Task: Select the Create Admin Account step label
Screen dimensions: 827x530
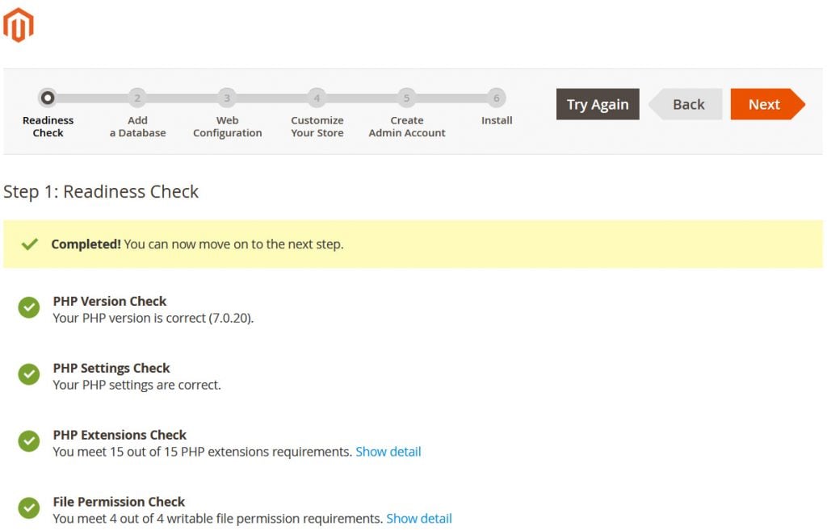Action: coord(407,127)
